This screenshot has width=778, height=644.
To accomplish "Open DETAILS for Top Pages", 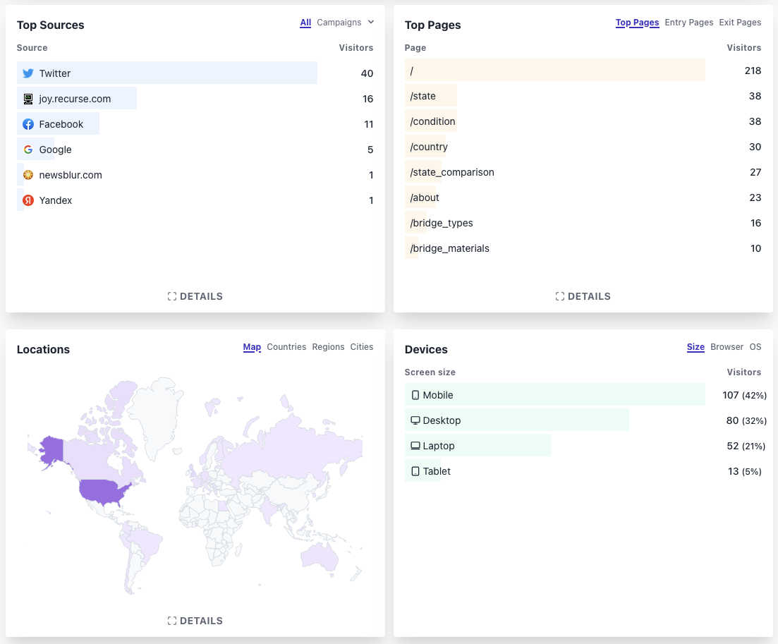I will (583, 296).
